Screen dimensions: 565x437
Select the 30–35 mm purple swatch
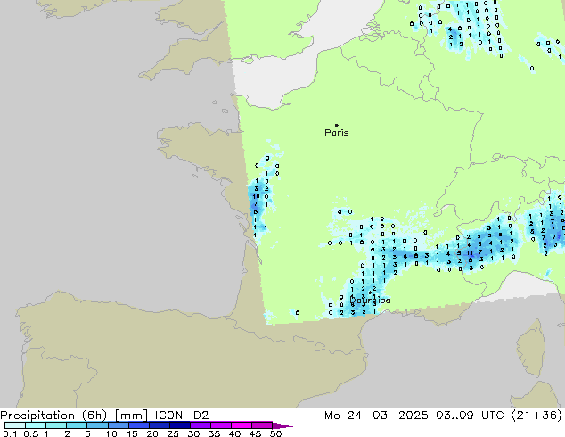pyautogui.click(x=200, y=425)
